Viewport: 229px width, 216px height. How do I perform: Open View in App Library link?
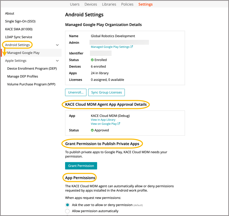(103, 120)
